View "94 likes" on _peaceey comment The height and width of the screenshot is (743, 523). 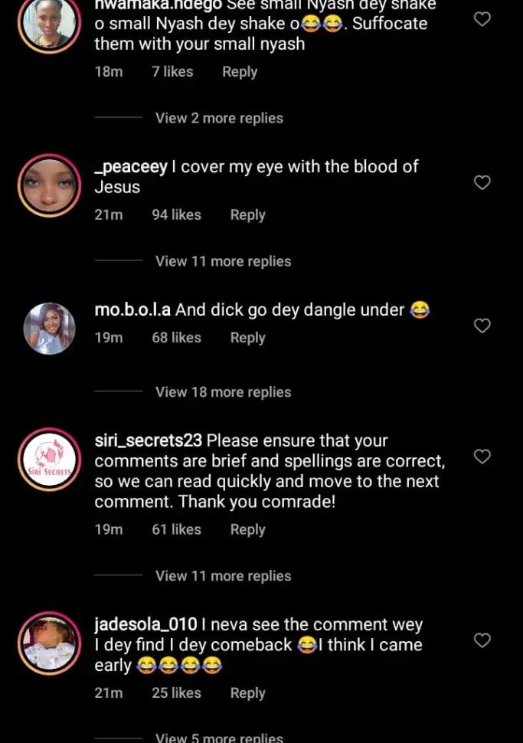point(176,215)
